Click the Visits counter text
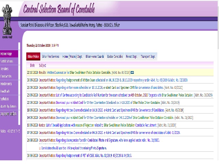This screenshot has width=219, height=164. (10, 131)
